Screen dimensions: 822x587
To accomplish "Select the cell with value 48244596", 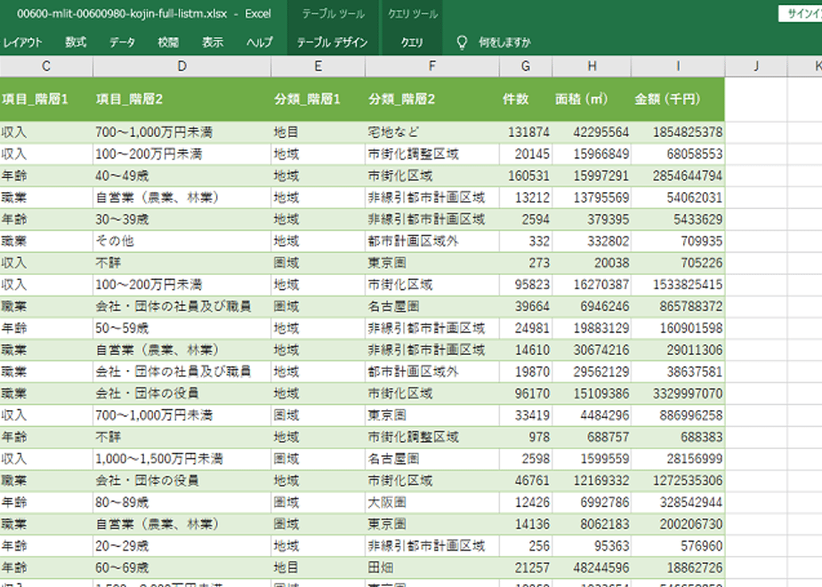I will click(x=592, y=567).
